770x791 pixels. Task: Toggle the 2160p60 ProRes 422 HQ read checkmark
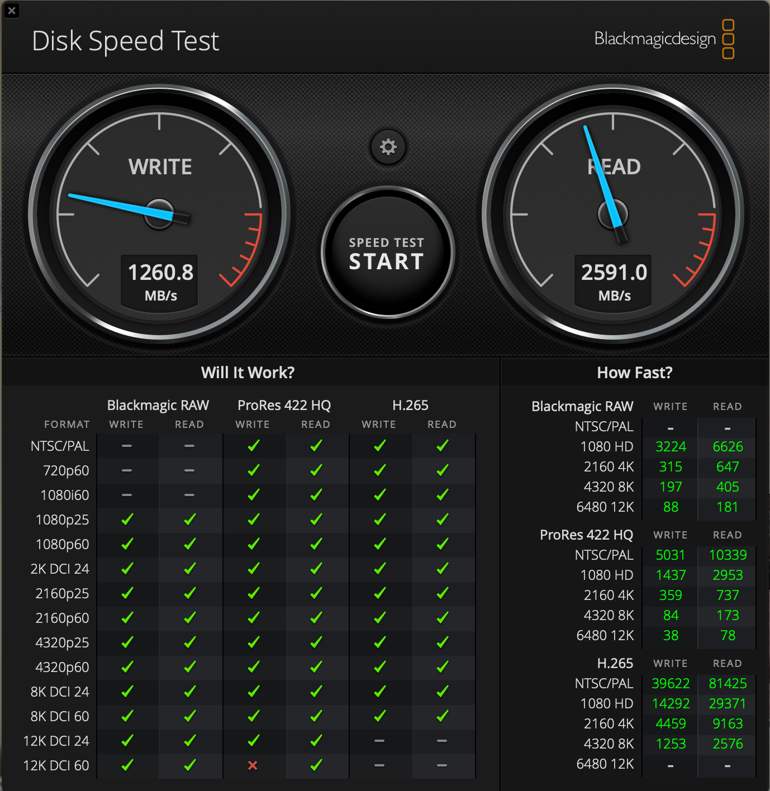pos(316,617)
